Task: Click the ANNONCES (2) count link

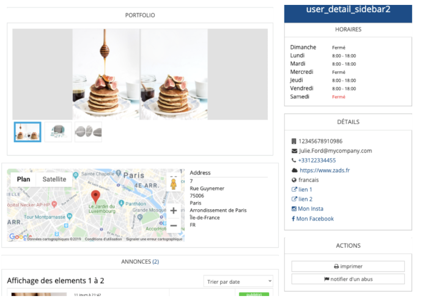Action: click(155, 261)
